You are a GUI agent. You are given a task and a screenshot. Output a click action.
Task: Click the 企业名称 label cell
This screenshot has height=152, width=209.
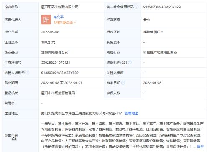pyautogui.click(x=20, y=7)
